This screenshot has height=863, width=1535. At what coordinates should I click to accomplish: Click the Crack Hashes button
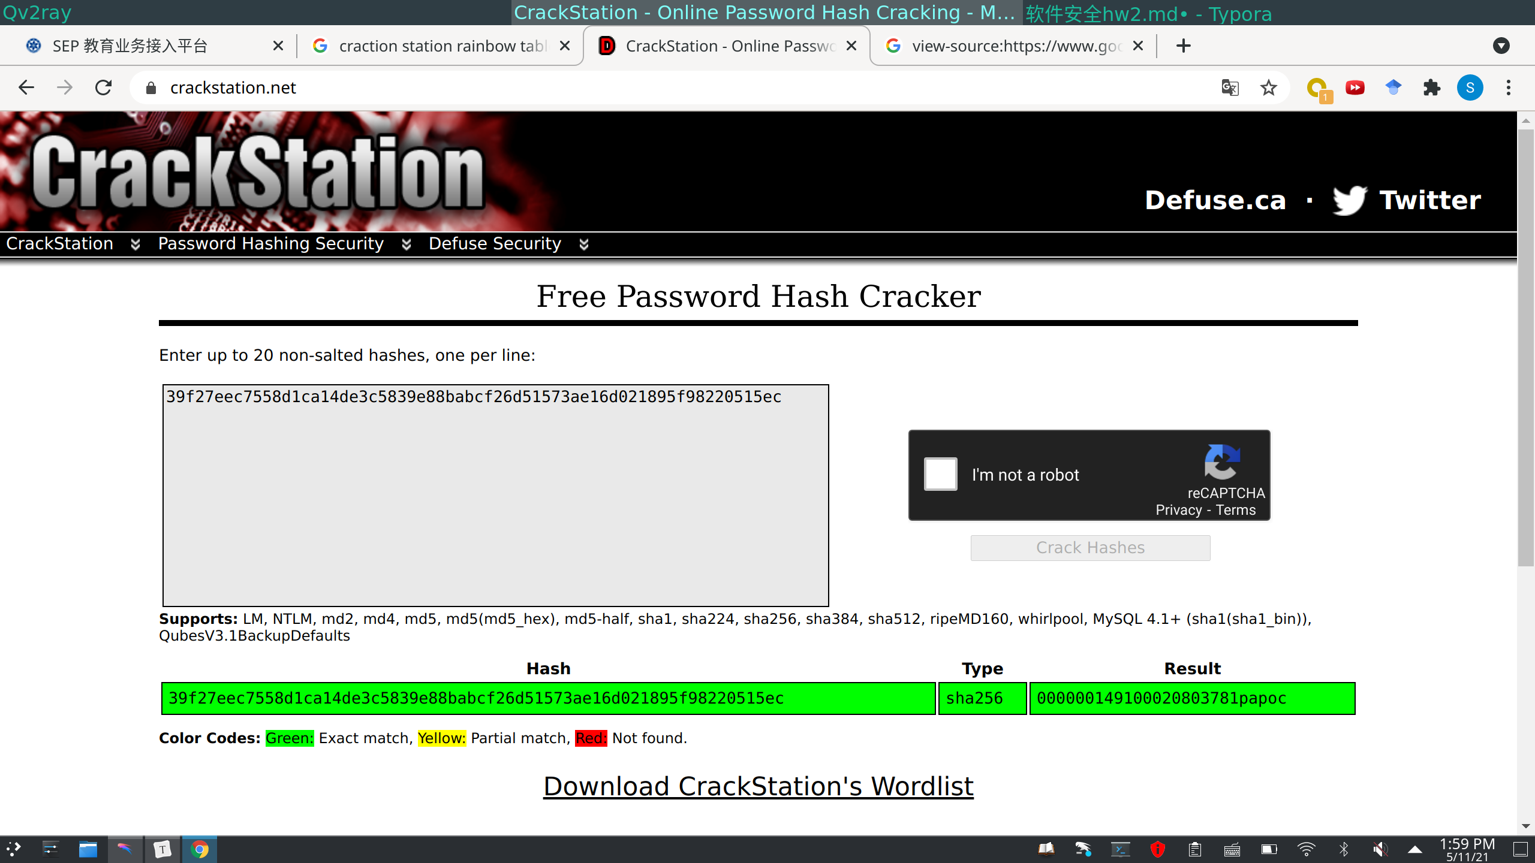[x=1089, y=547]
